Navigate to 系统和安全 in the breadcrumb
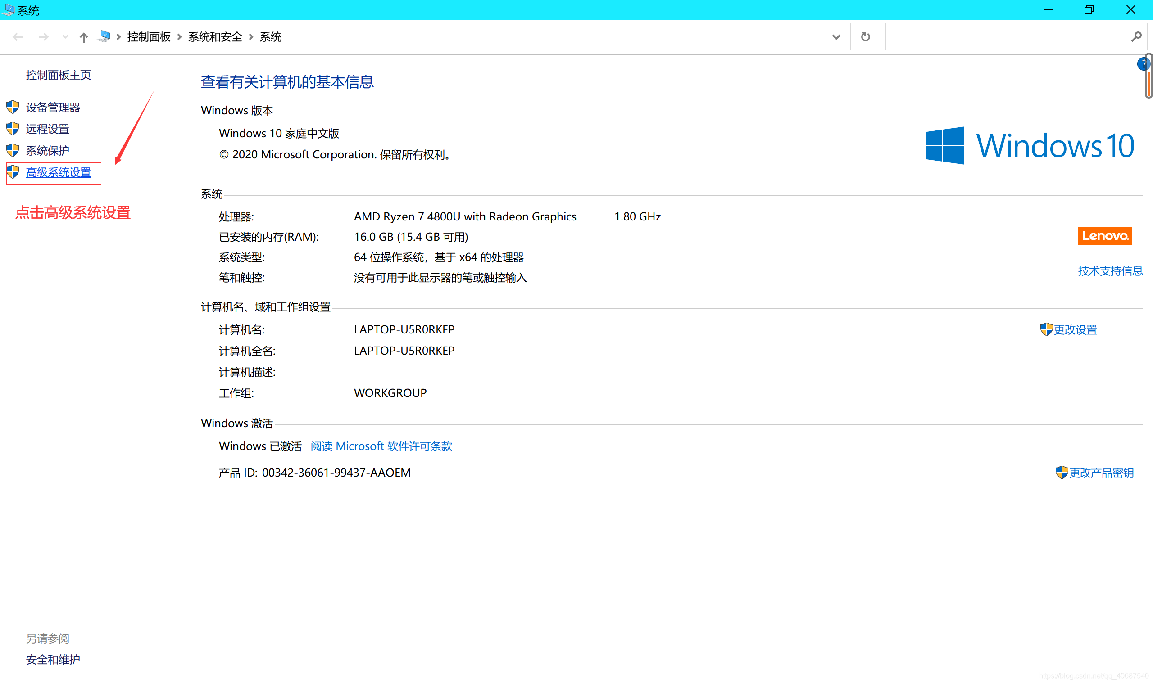This screenshot has height=684, width=1153. click(x=214, y=36)
